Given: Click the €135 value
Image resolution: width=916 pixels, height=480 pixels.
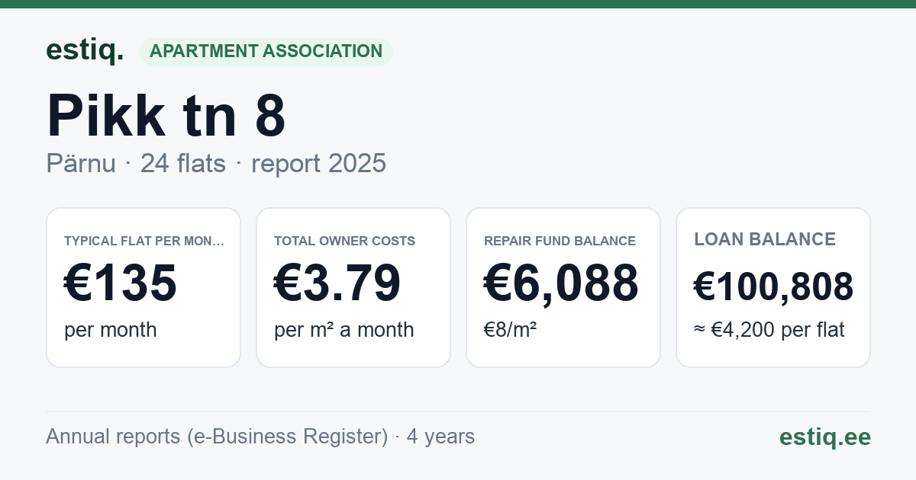Looking at the screenshot, I should coord(121,283).
